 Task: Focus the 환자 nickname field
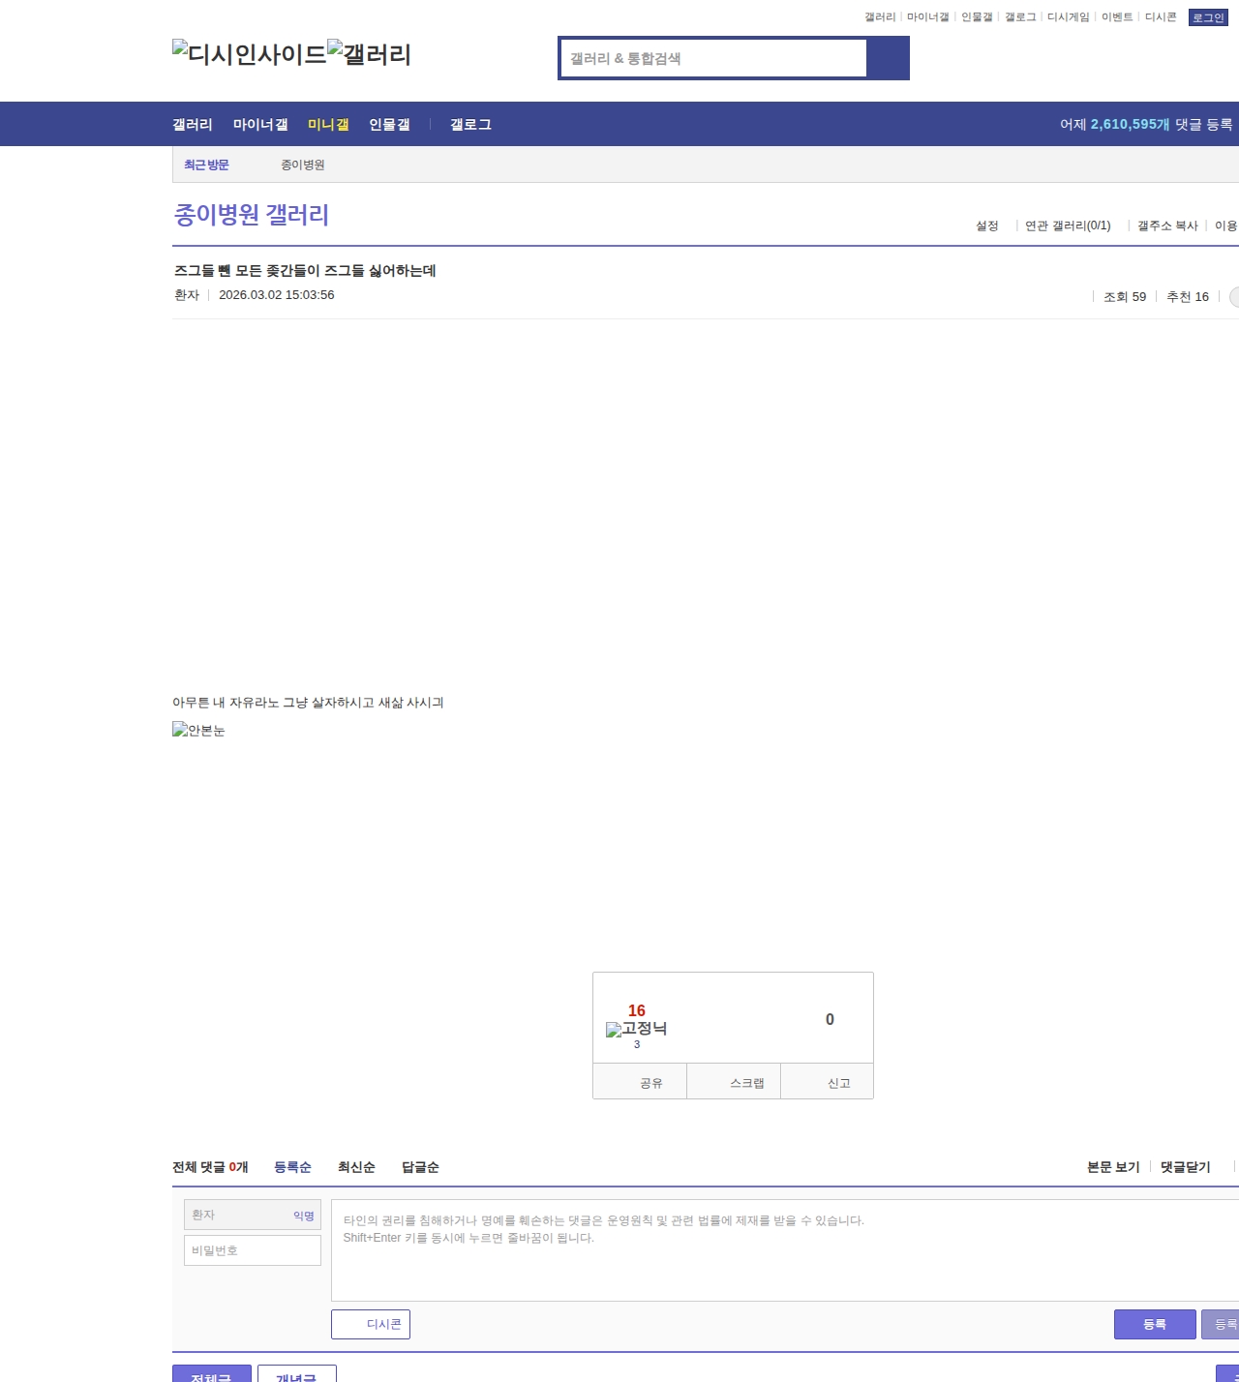pyautogui.click(x=253, y=1215)
